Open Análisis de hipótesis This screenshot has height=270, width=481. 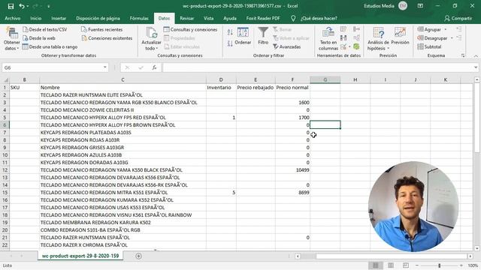coord(378,38)
